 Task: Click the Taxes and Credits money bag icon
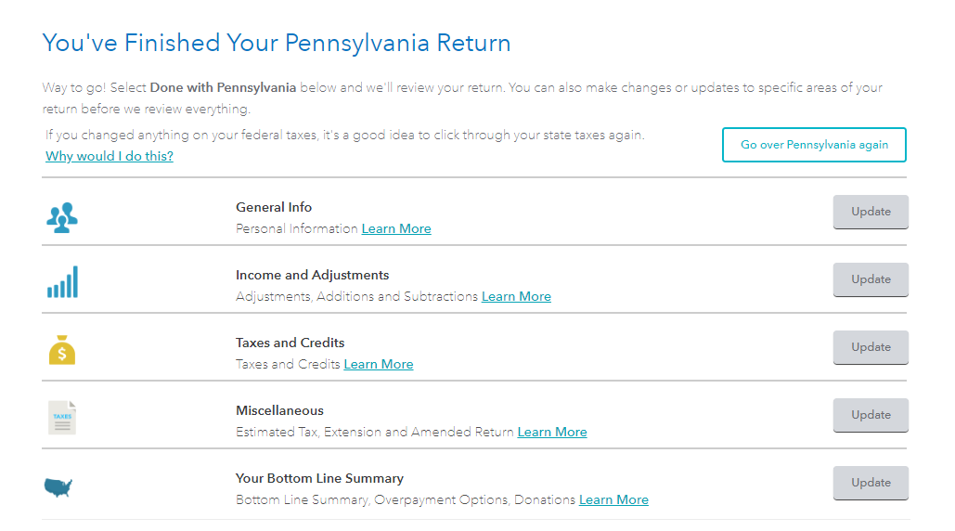point(62,350)
